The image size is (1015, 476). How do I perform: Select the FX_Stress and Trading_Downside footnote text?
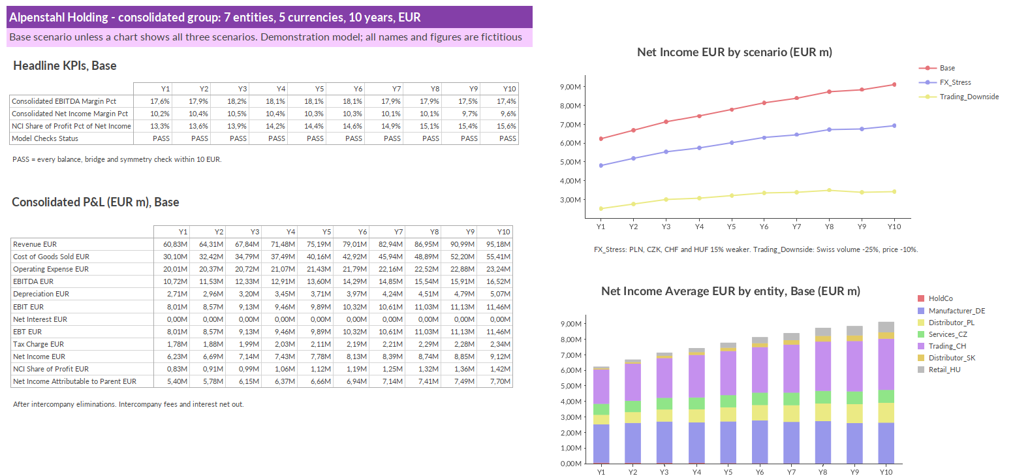pyautogui.click(x=756, y=249)
